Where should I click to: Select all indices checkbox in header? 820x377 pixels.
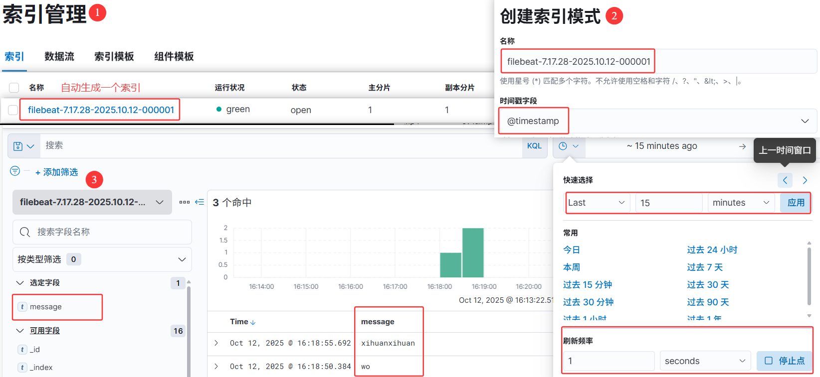point(14,88)
